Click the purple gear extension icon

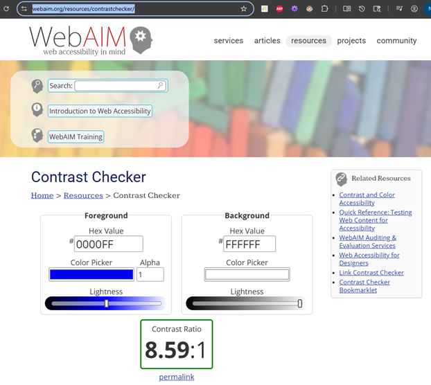pyautogui.click(x=294, y=9)
